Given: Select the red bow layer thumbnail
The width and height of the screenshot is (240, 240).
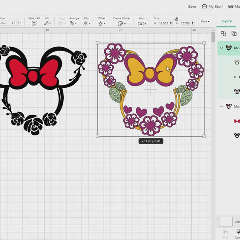Looking at the screenshot, I should [x=237, y=121].
